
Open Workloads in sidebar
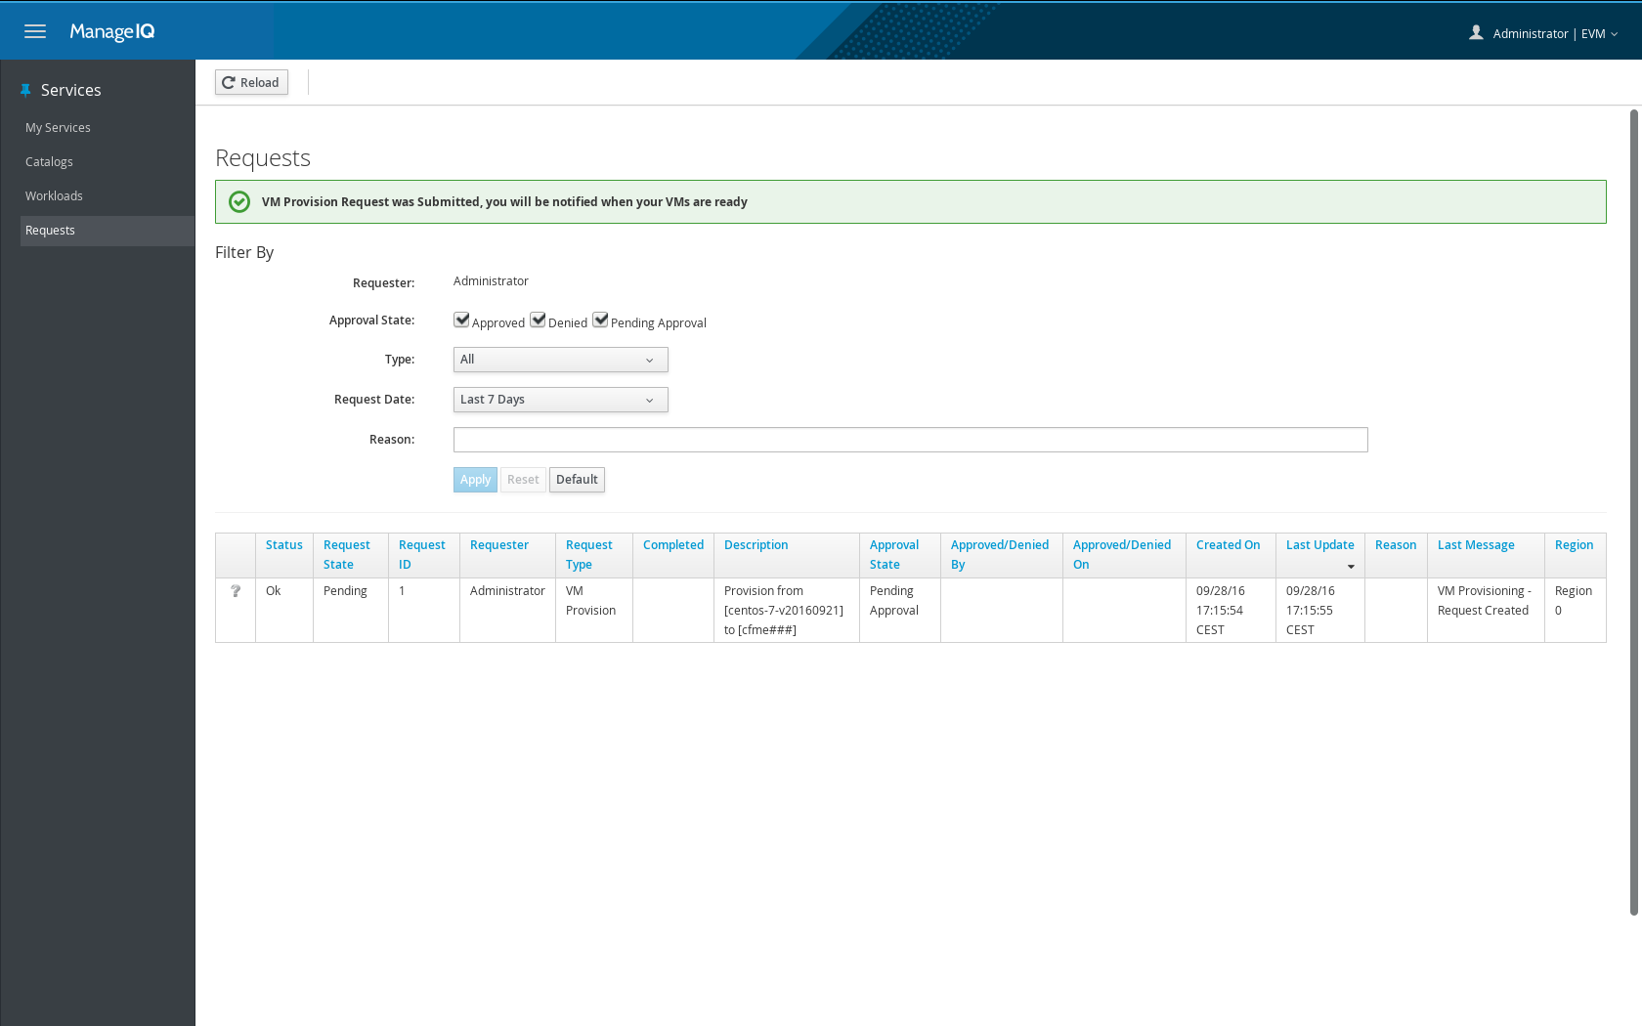pos(54,196)
